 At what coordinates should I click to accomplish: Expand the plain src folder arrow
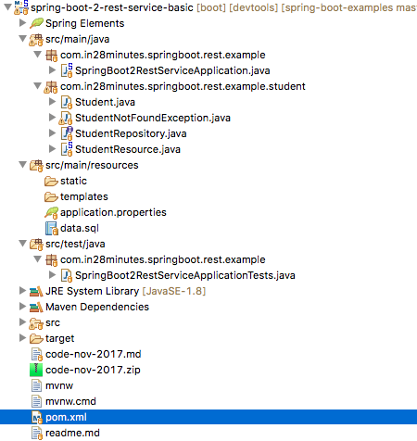coord(22,322)
